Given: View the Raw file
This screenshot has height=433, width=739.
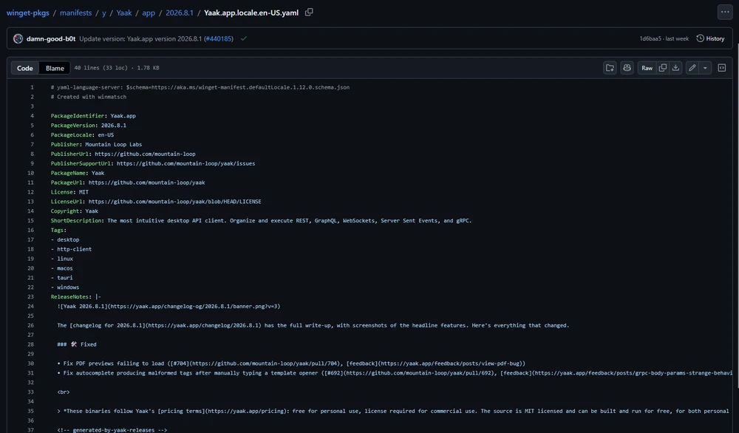Looking at the screenshot, I should pos(647,68).
